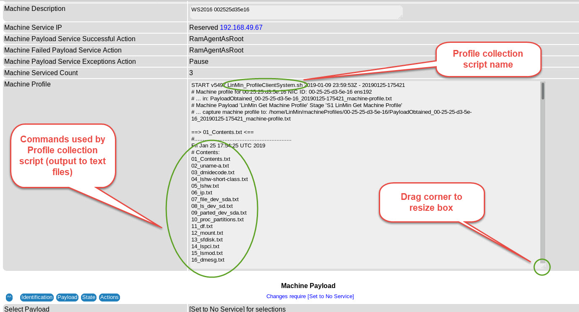Click the Machine Profile box resize corner
The height and width of the screenshot is (312, 579).
tap(542, 266)
